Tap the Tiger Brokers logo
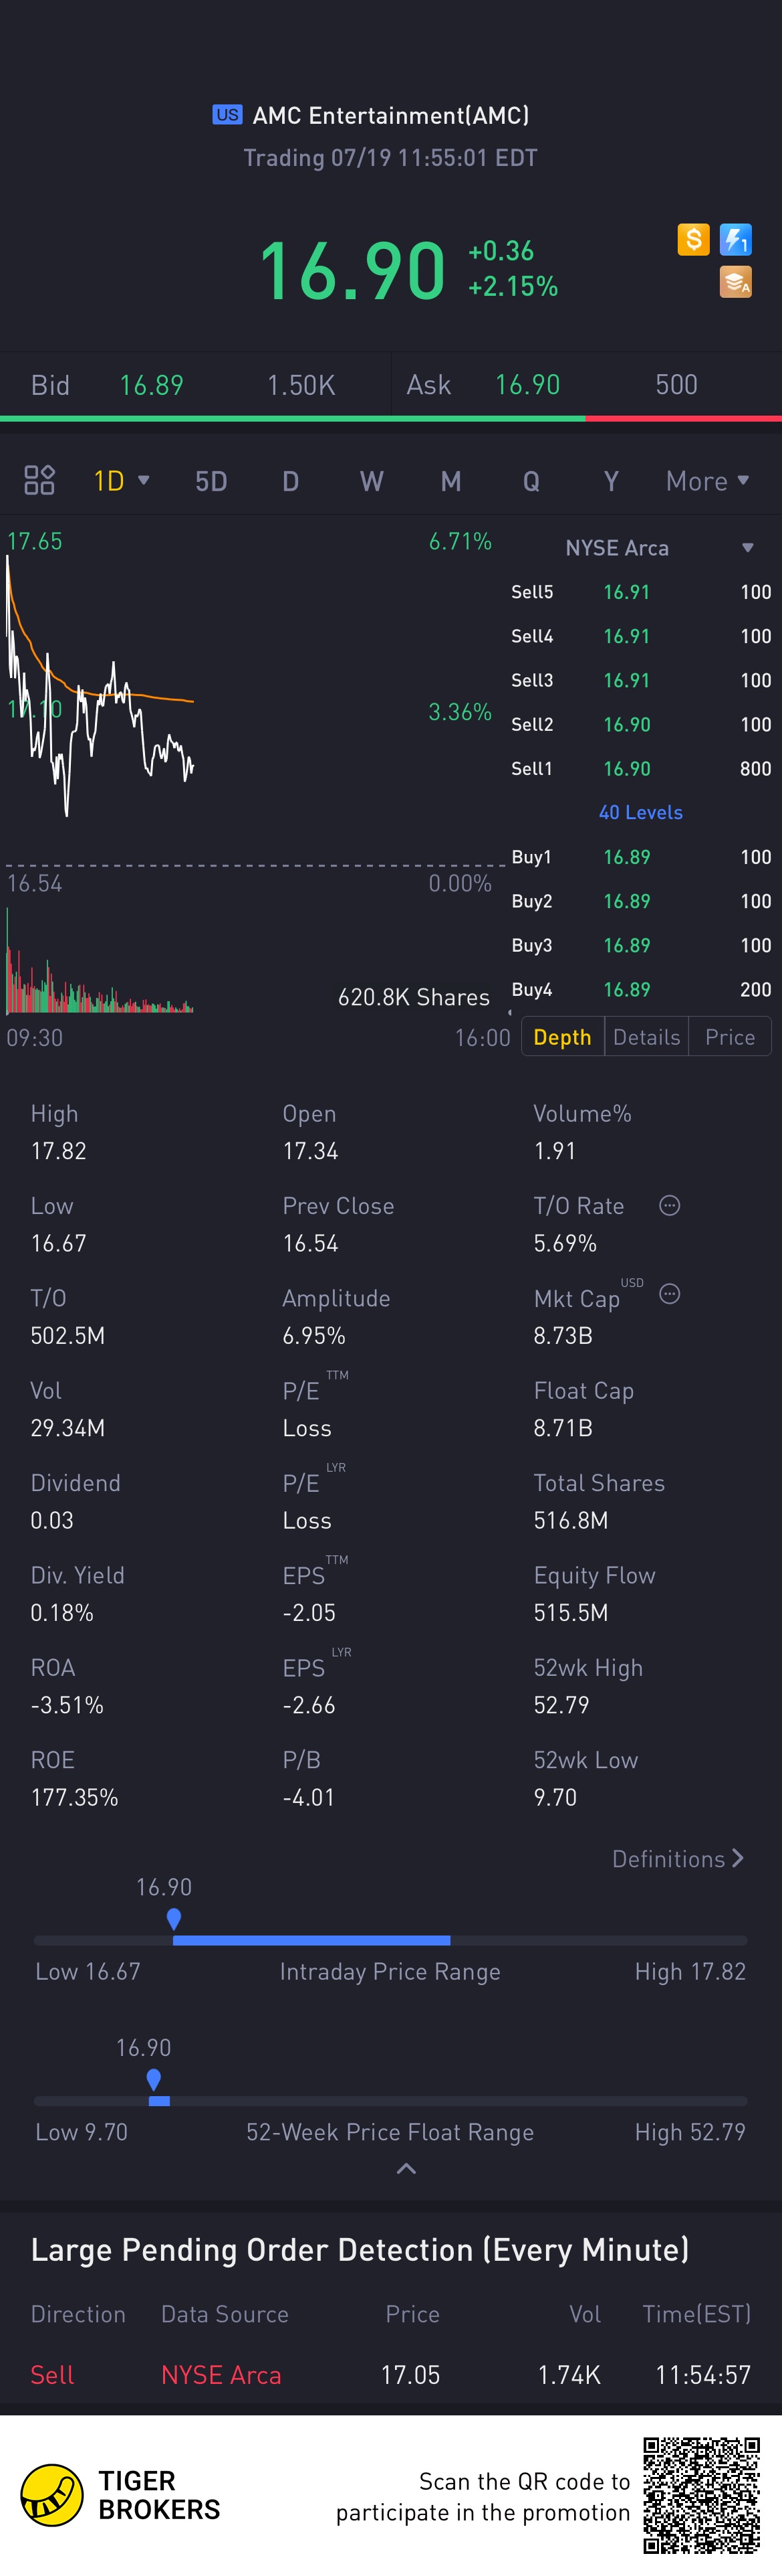The height and width of the screenshot is (2576, 782). [x=52, y=2494]
